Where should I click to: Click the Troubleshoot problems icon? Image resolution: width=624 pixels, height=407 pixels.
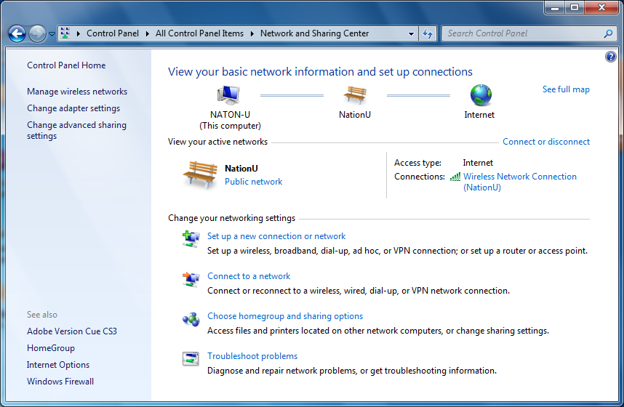191,359
